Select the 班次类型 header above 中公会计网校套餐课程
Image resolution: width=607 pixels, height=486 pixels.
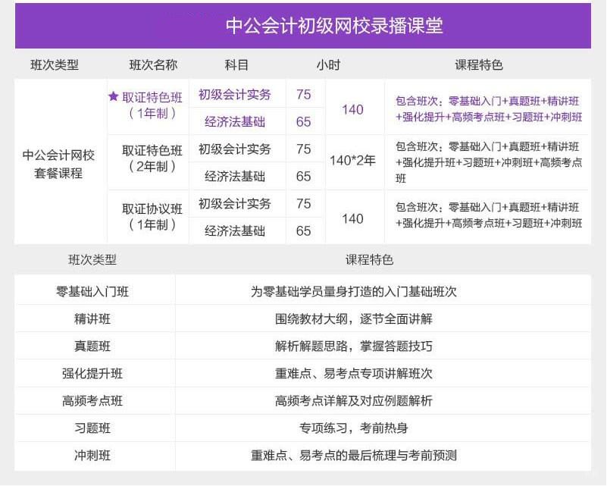coord(55,64)
